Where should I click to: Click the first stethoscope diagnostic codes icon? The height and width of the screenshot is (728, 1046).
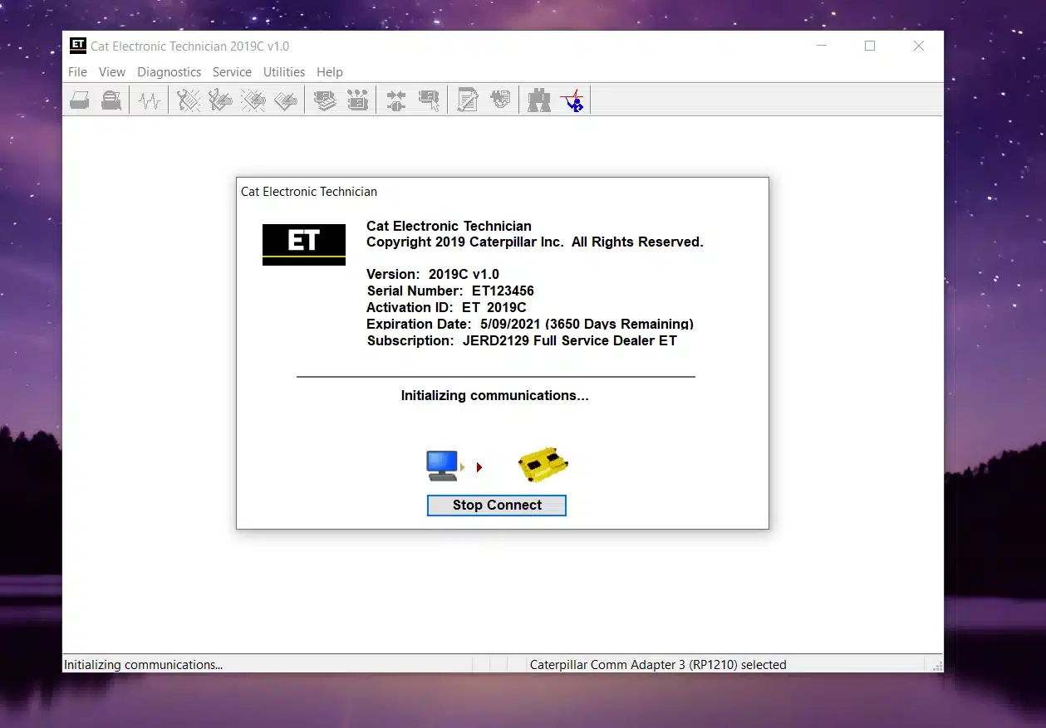189,101
